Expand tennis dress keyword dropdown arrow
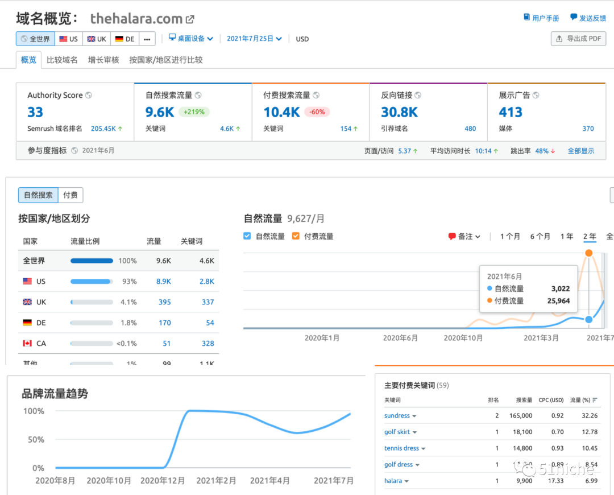Viewport: 614px width, 495px height. click(x=424, y=449)
